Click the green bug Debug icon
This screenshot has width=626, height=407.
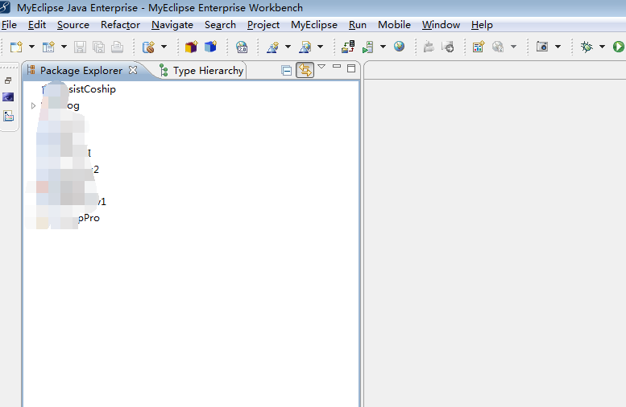(x=587, y=47)
